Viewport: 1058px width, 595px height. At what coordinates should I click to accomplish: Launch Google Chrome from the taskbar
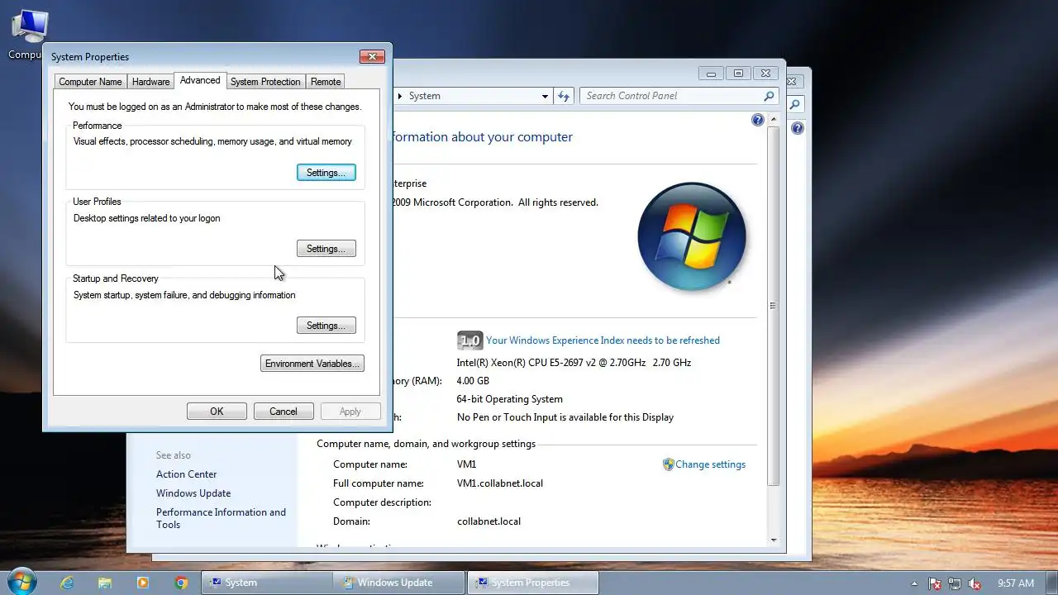pos(181,583)
